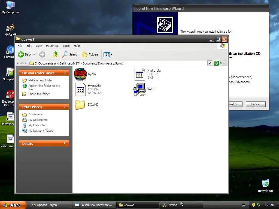Go to Downloads in Other Places

point(35,114)
